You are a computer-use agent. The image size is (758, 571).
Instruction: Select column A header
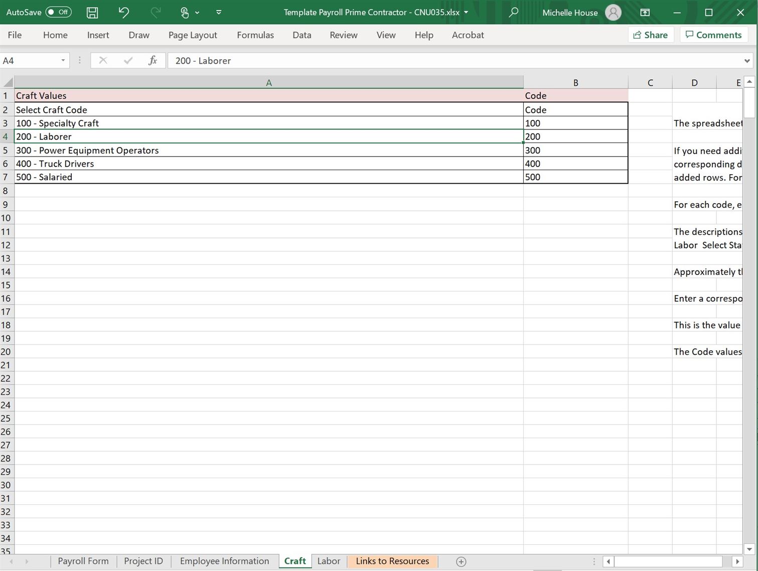pyautogui.click(x=269, y=83)
